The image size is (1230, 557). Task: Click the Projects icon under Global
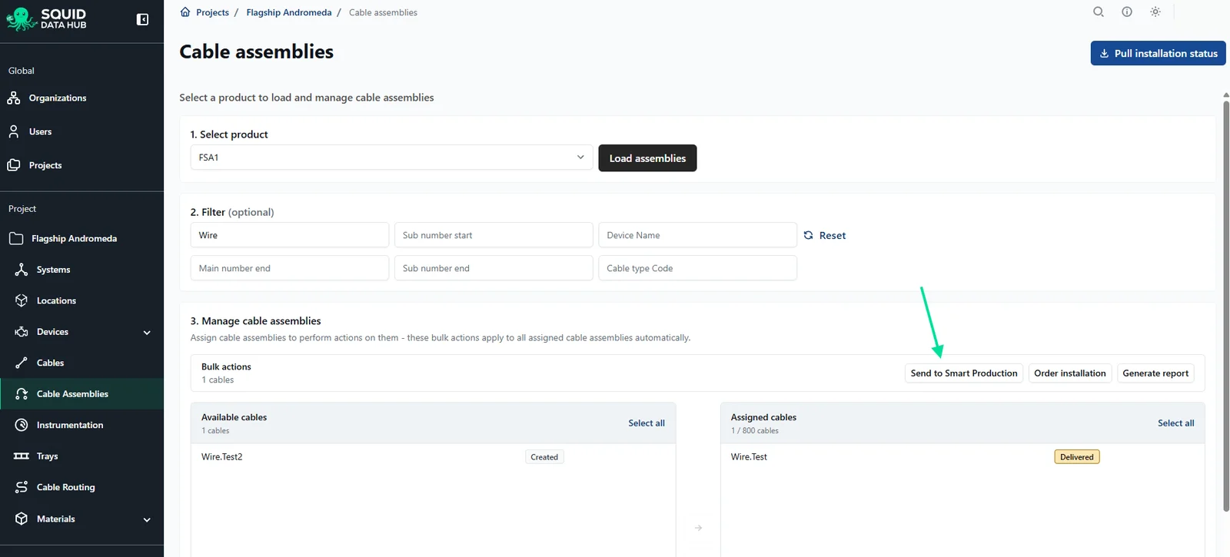[x=14, y=165]
